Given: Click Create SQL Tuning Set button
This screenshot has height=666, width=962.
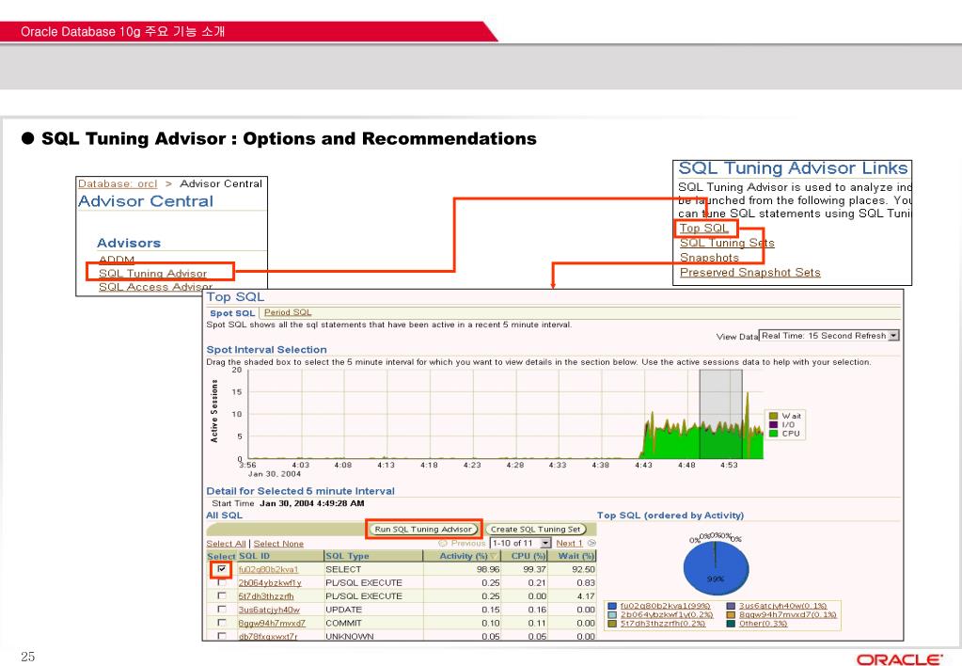Looking at the screenshot, I should (x=536, y=529).
